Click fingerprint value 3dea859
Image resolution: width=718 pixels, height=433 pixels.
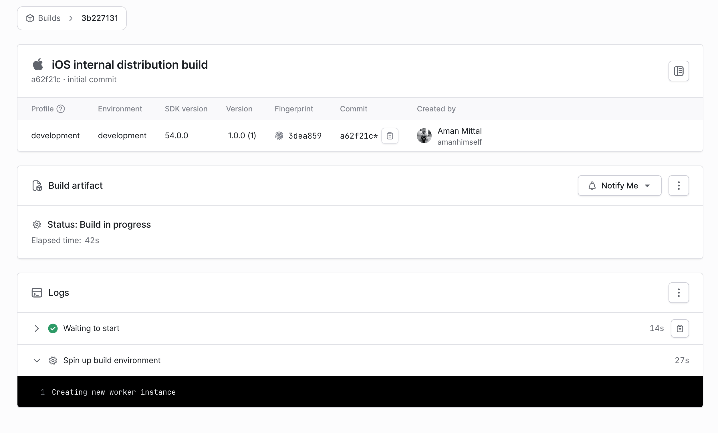pyautogui.click(x=305, y=136)
